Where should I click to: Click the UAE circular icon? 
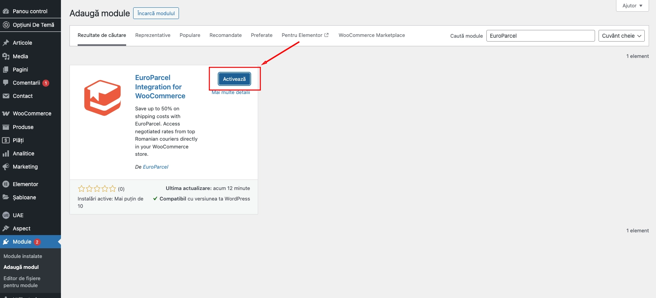(6, 215)
